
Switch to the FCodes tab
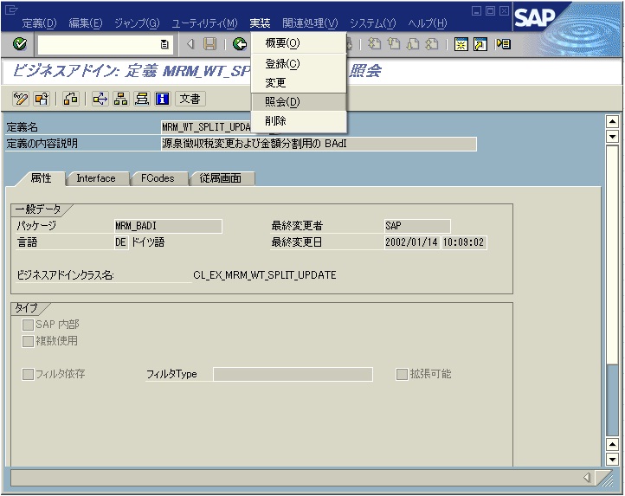click(158, 178)
